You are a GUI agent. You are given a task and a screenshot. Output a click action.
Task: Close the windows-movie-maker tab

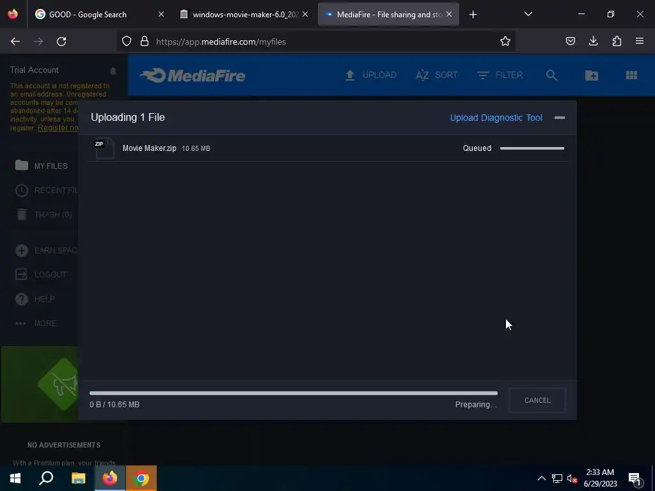tap(305, 14)
